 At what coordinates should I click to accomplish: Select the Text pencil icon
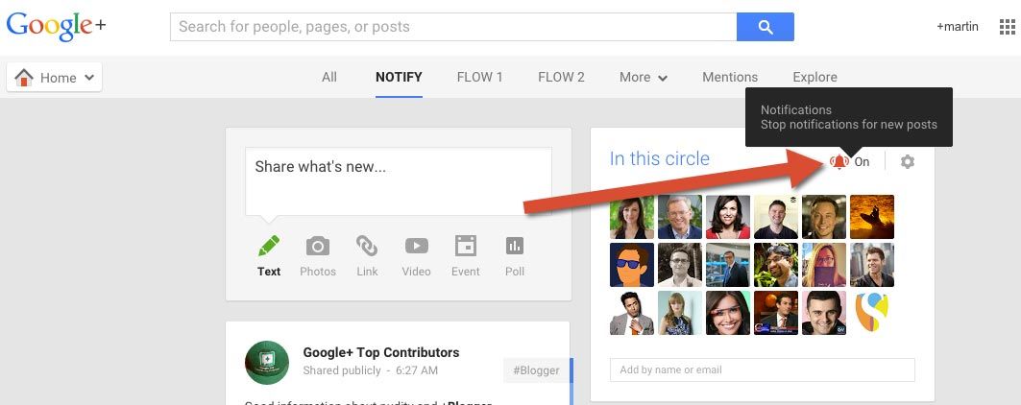[x=269, y=246]
